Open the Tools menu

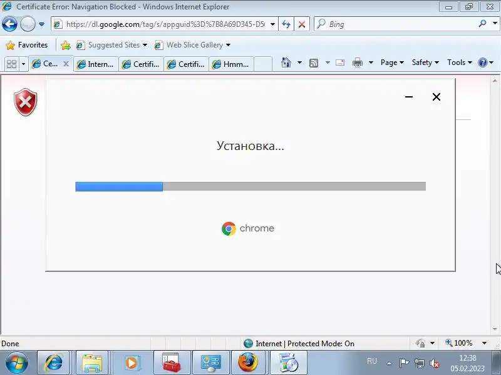click(x=460, y=62)
